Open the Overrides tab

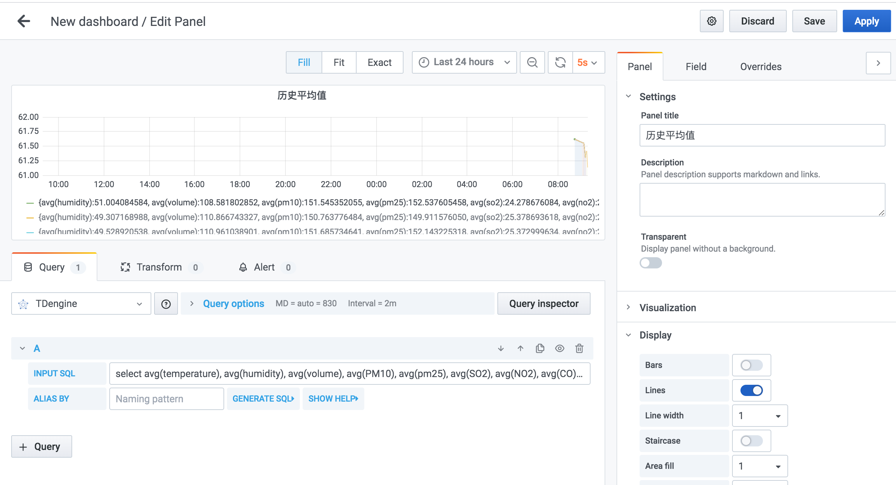click(760, 67)
